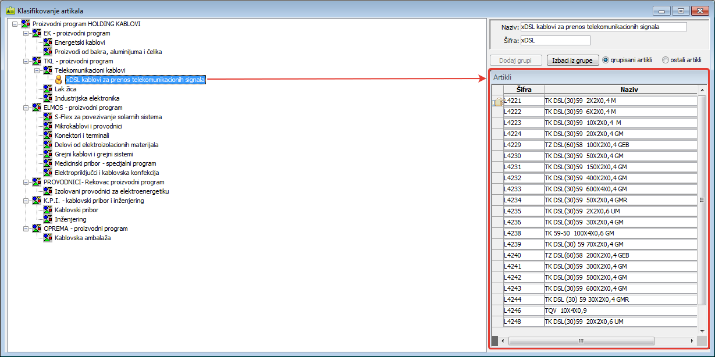Collapse the EK - proizvodni program node
Screen dimensions: 715x357
pos(26,33)
